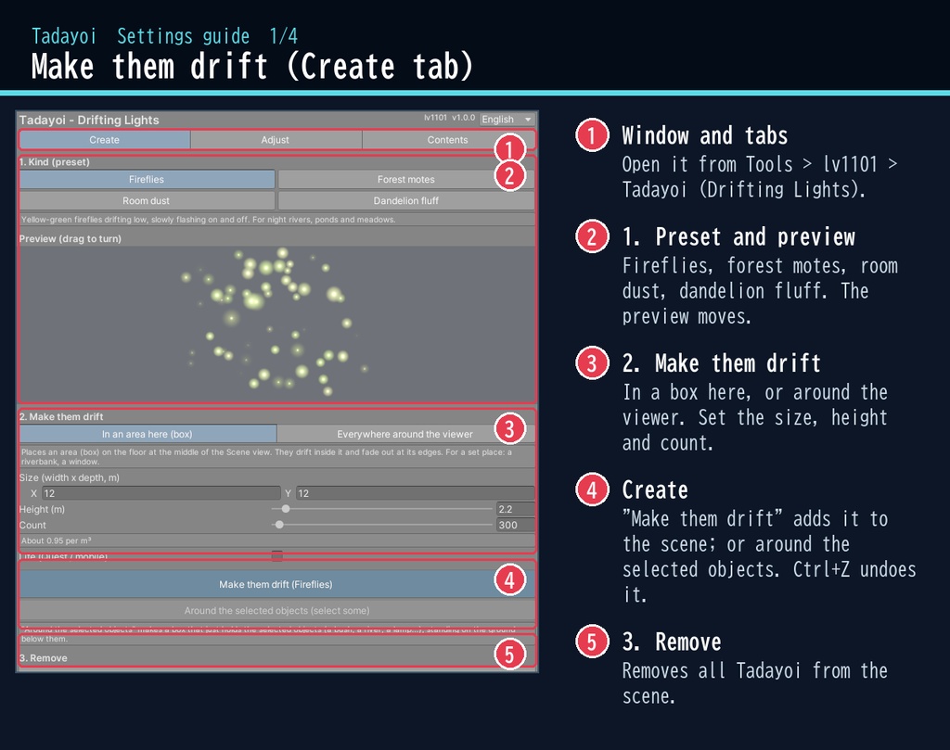The image size is (950, 750).
Task: Click the '1. Preset and preview' guide heading
Action: pos(738,236)
